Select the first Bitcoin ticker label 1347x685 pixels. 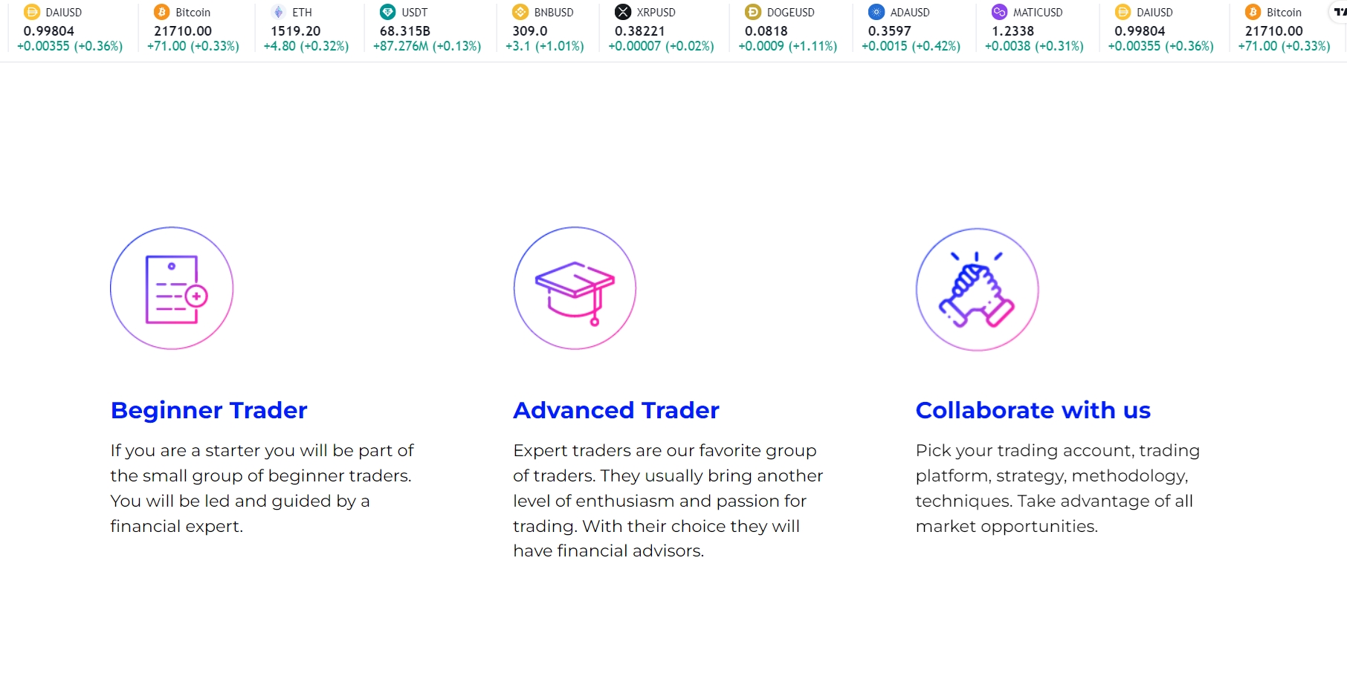coord(193,13)
